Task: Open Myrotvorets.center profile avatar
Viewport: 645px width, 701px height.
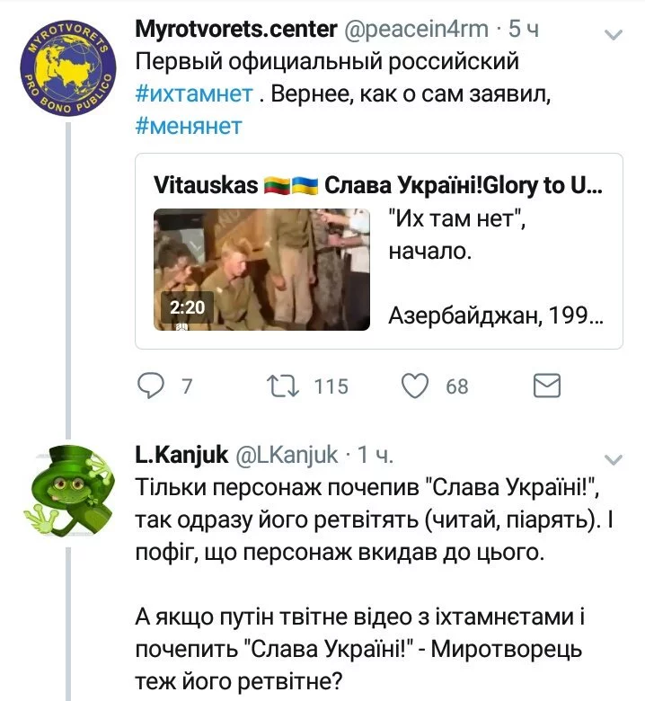Action: [69, 71]
